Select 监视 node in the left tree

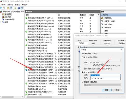coord(6,22)
